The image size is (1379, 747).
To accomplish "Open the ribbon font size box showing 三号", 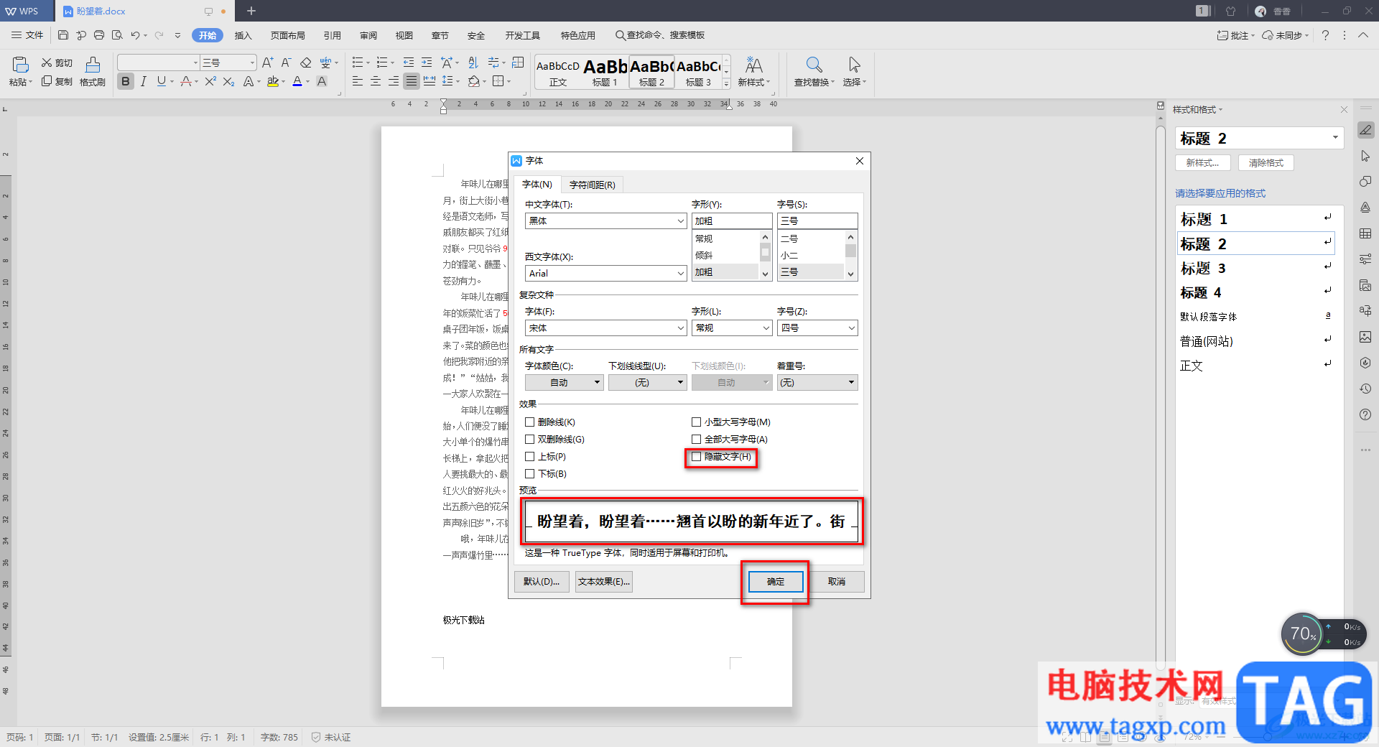I will [x=228, y=62].
